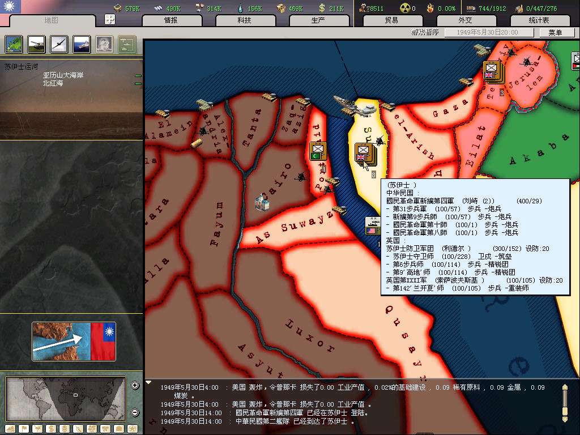Click the 北红海 sea zone entry

(x=53, y=83)
